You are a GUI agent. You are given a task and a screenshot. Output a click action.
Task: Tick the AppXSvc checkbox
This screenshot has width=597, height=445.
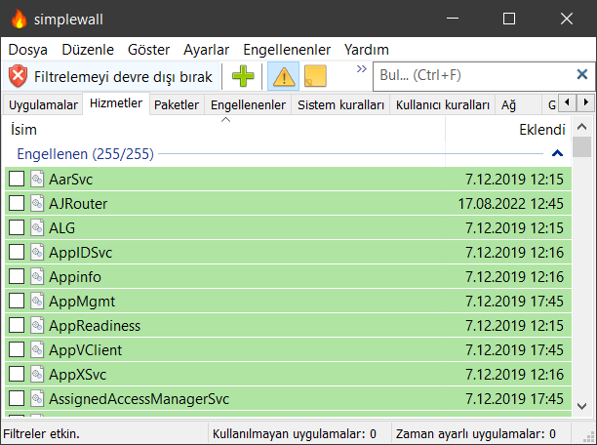(x=17, y=374)
